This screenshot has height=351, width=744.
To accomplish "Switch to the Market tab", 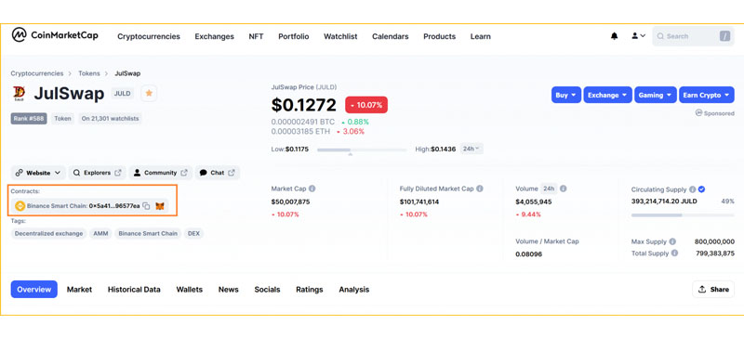I will 79,290.
